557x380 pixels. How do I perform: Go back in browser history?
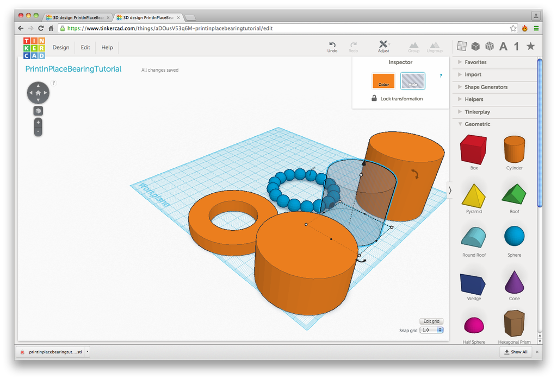(x=21, y=28)
